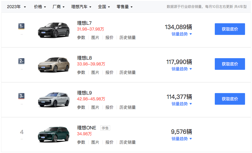
Task: Open the 理想L8 car image
Action: (54, 65)
